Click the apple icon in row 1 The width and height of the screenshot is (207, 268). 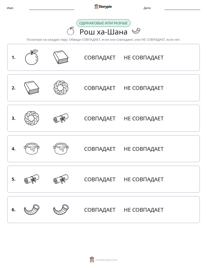(32, 57)
